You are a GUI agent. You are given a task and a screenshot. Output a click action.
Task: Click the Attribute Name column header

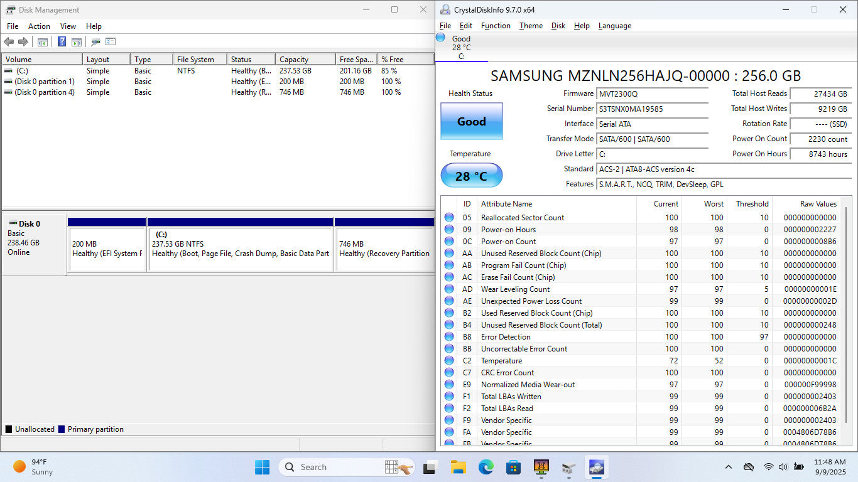tap(557, 204)
